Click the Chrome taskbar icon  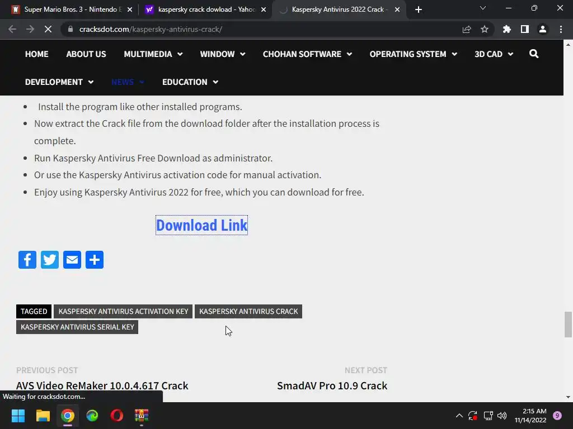click(x=68, y=416)
